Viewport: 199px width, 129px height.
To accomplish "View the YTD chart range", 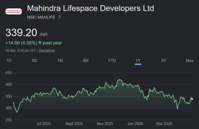I will pos(112,61).
